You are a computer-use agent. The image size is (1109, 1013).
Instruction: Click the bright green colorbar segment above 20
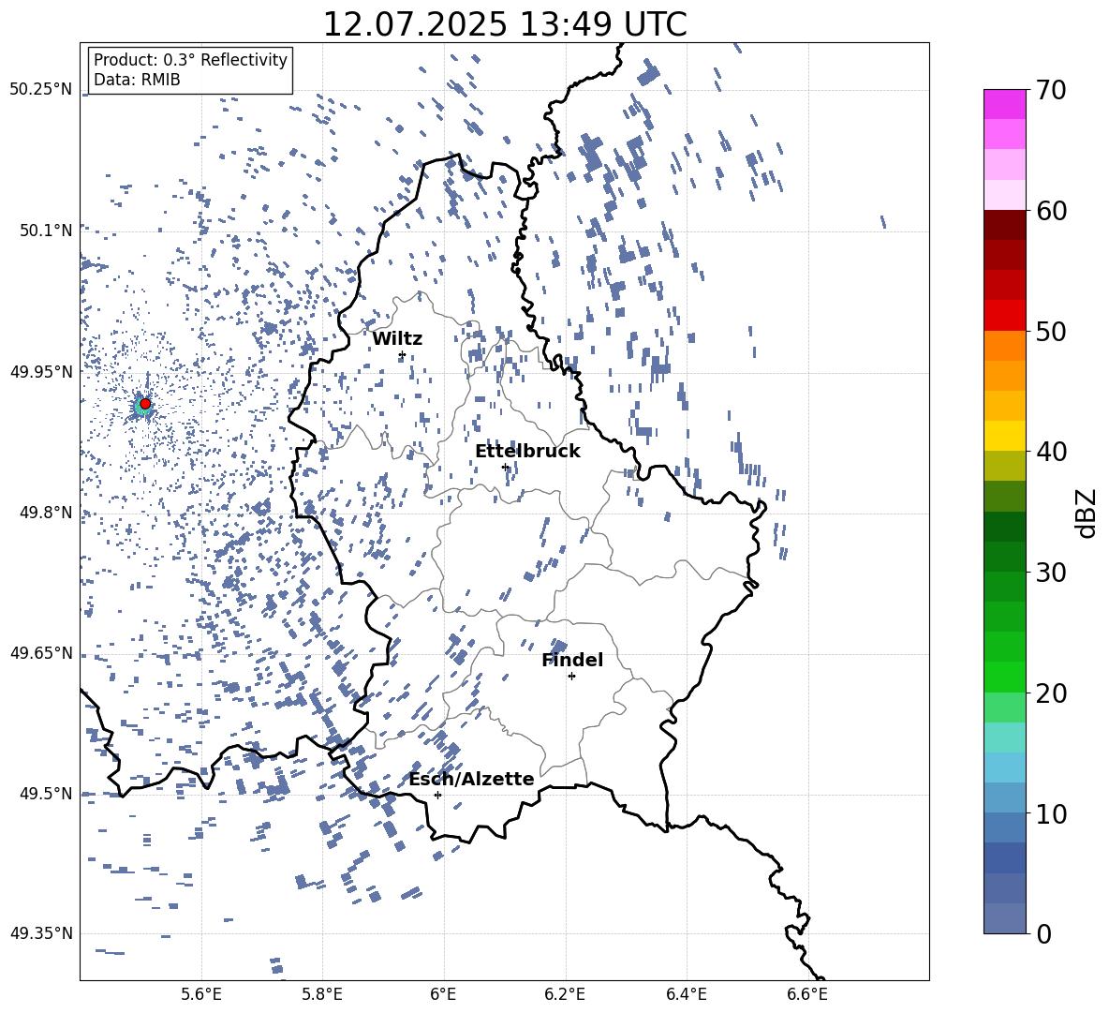[1005, 677]
